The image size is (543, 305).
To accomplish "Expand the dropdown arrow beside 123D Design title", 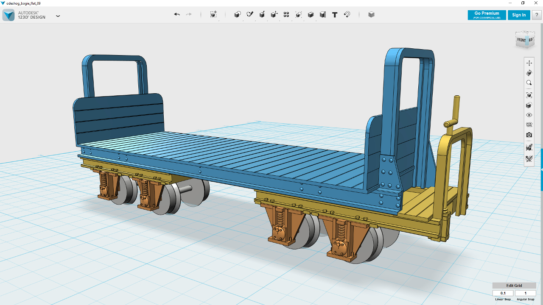I will (58, 16).
